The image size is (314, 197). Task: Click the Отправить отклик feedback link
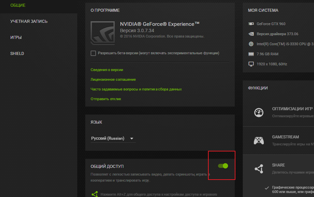tap(106, 99)
